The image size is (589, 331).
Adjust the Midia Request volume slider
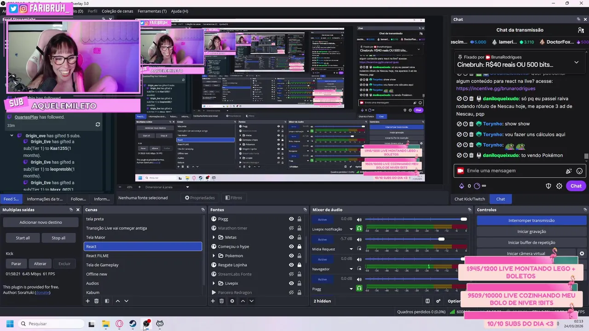click(x=416, y=239)
